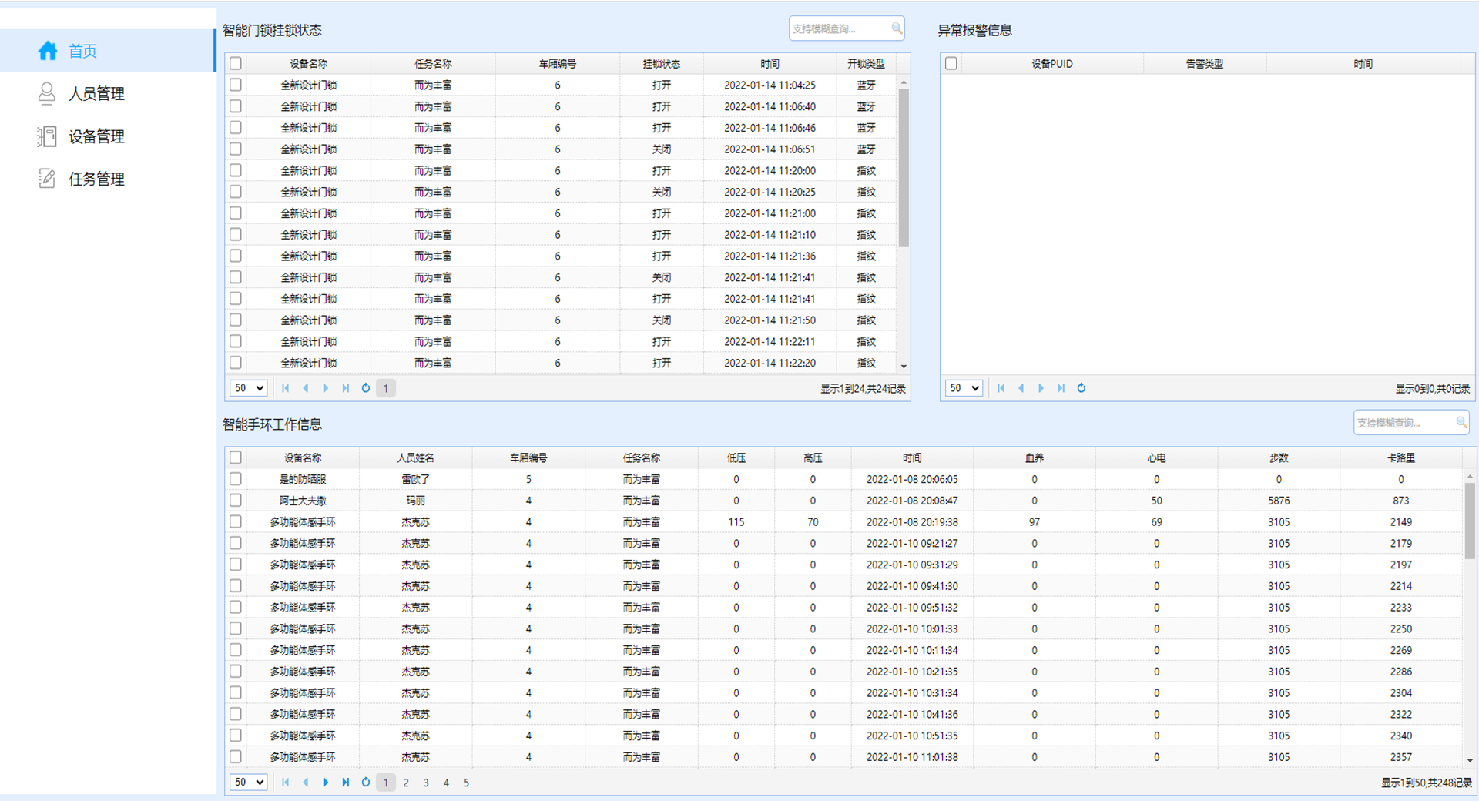Click the 人员管理 person icon
This screenshot has height=801, width=1479.
pos(47,93)
